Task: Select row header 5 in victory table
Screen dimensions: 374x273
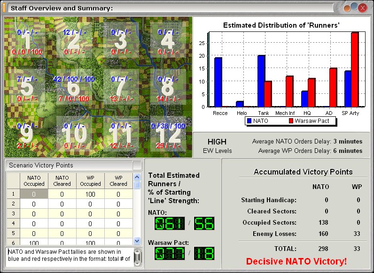Action: pos(13,233)
